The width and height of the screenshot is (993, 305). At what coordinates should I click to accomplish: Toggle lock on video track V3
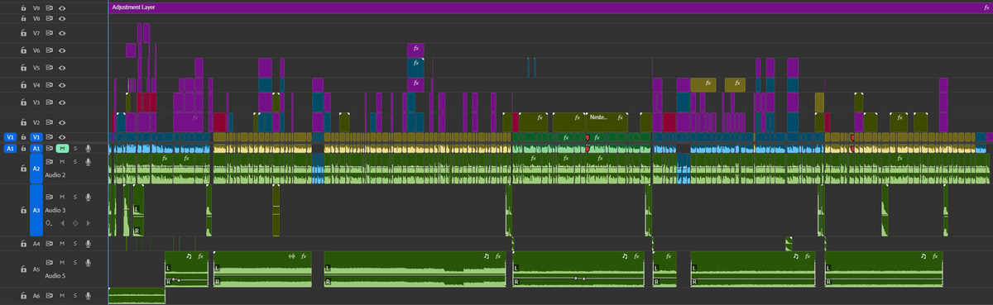(x=23, y=102)
